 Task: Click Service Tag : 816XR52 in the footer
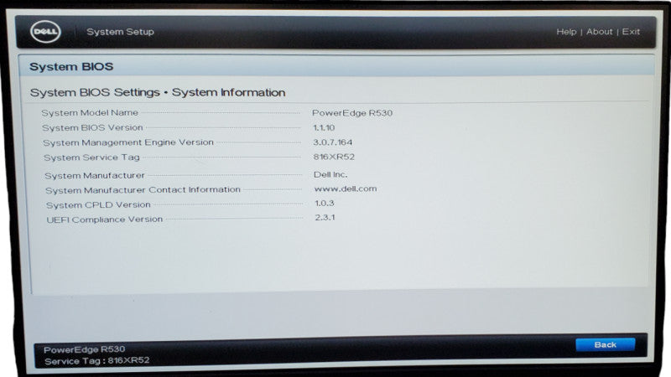[96, 361]
